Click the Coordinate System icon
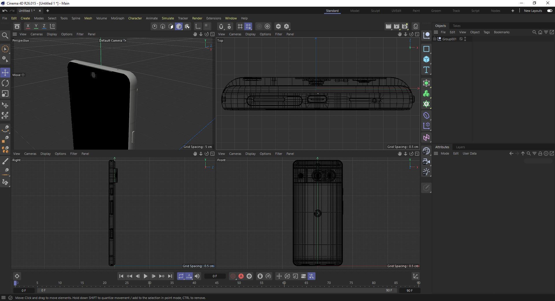The width and height of the screenshot is (555, 301). (x=52, y=26)
